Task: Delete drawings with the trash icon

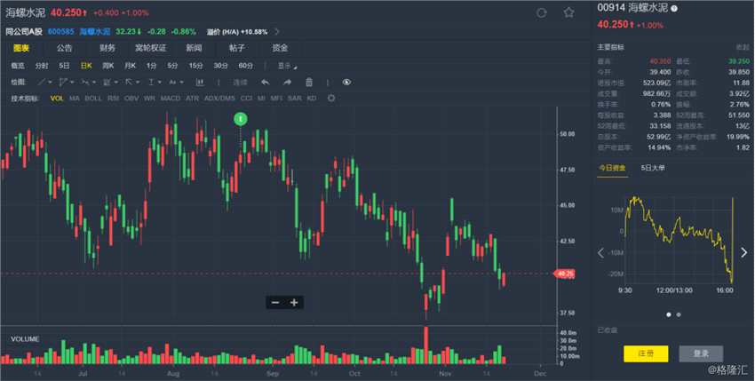Action: (x=309, y=82)
